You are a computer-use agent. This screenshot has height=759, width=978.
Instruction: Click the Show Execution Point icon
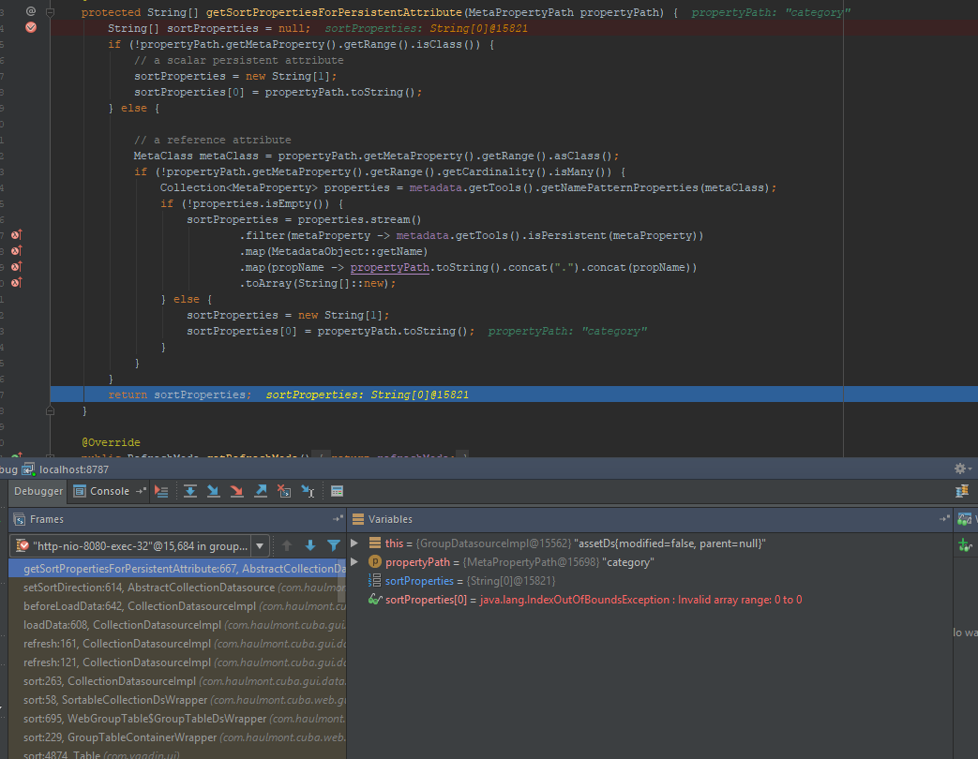coord(161,492)
